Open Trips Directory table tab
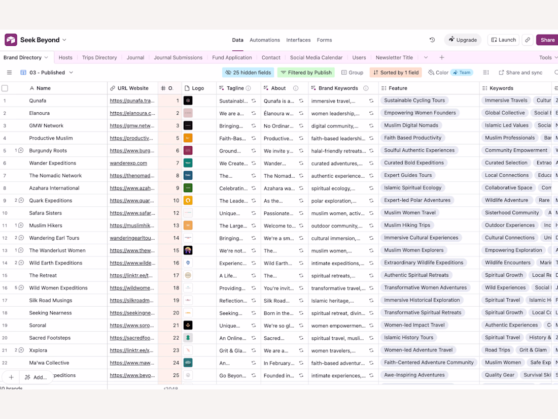The height and width of the screenshot is (419, 558). click(x=99, y=57)
